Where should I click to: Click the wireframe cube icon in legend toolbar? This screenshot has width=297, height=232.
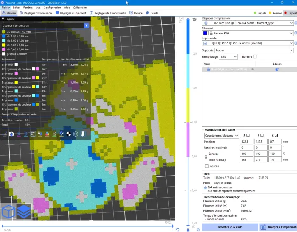click(x=76, y=134)
